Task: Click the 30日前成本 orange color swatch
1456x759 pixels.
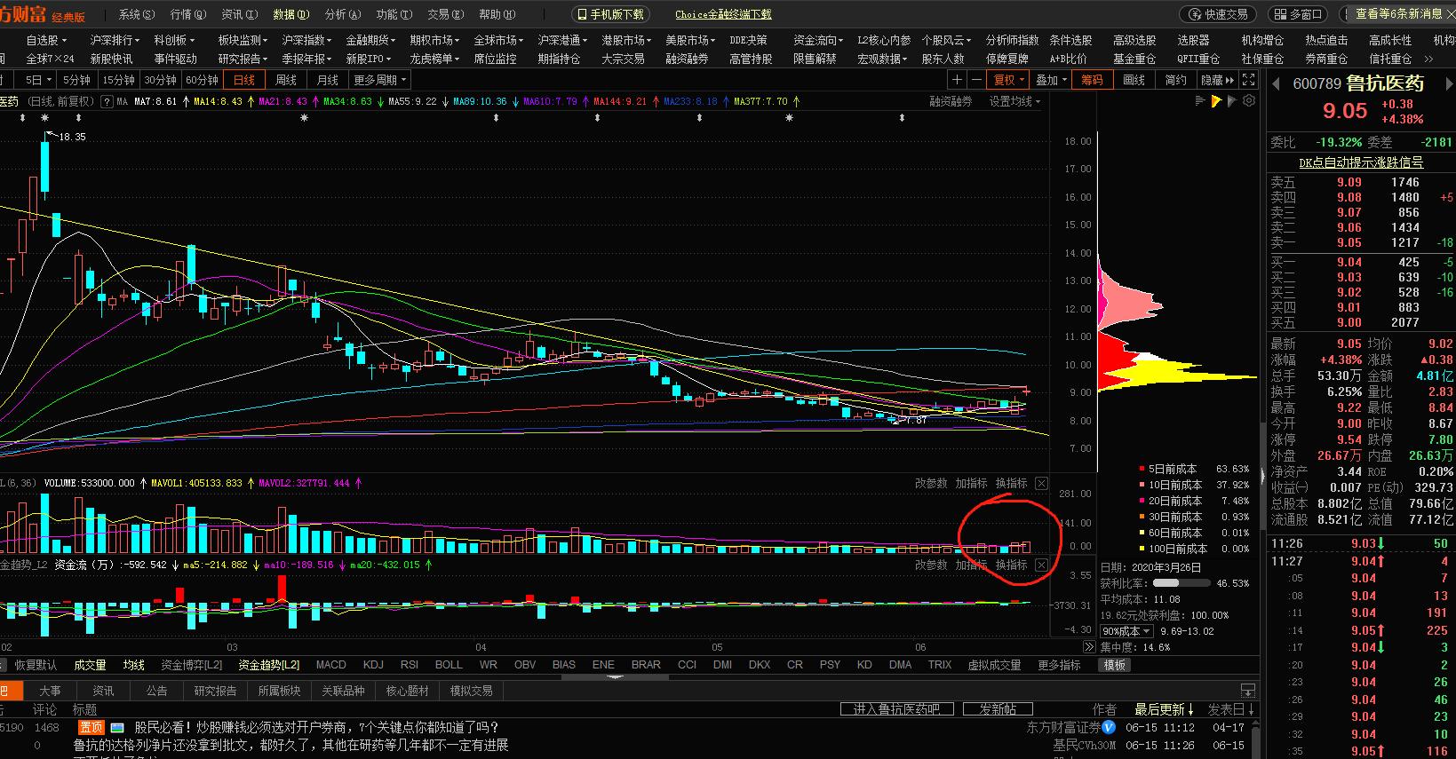Action: click(x=1142, y=517)
